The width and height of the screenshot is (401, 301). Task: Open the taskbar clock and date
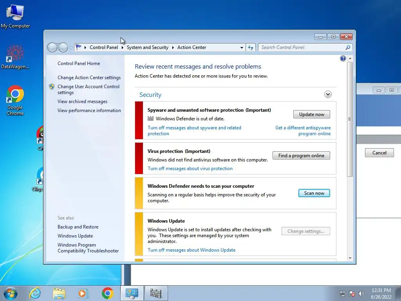(381, 294)
